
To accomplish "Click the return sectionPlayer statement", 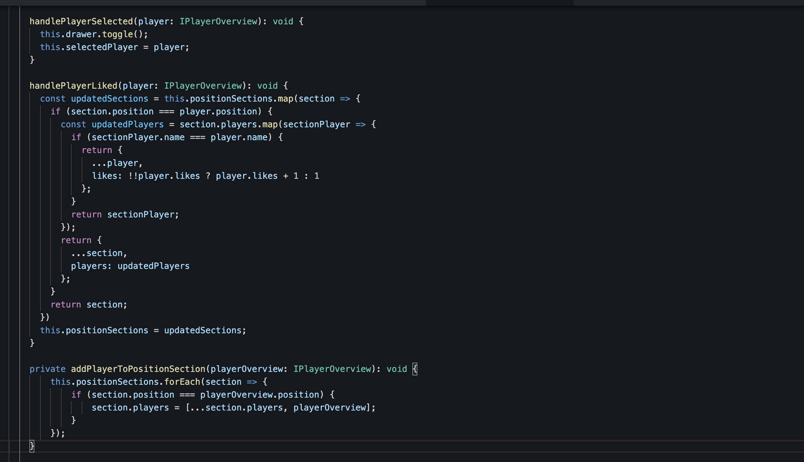I will tap(125, 215).
